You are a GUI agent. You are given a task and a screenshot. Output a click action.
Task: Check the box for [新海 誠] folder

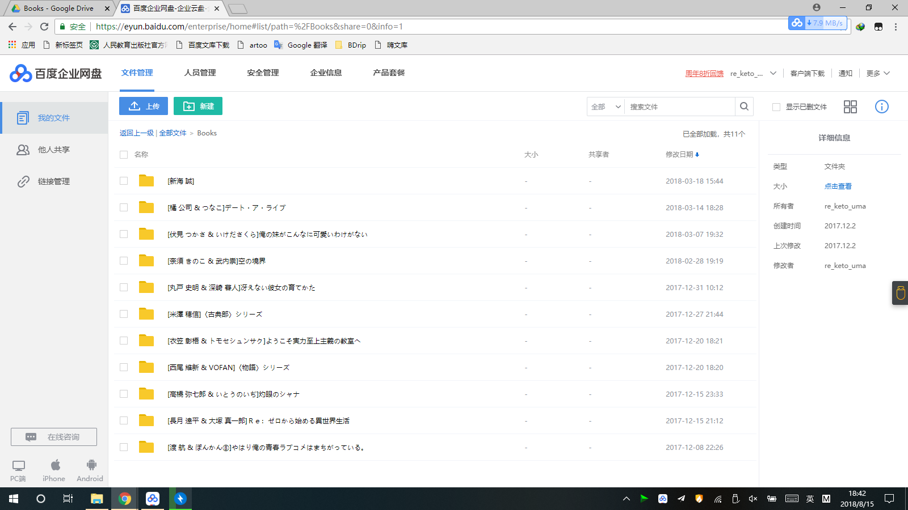124,181
